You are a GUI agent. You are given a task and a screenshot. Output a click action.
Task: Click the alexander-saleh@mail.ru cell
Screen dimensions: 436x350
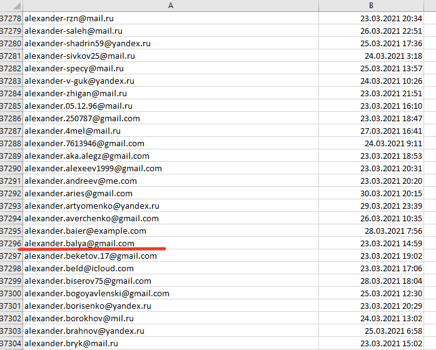click(73, 31)
